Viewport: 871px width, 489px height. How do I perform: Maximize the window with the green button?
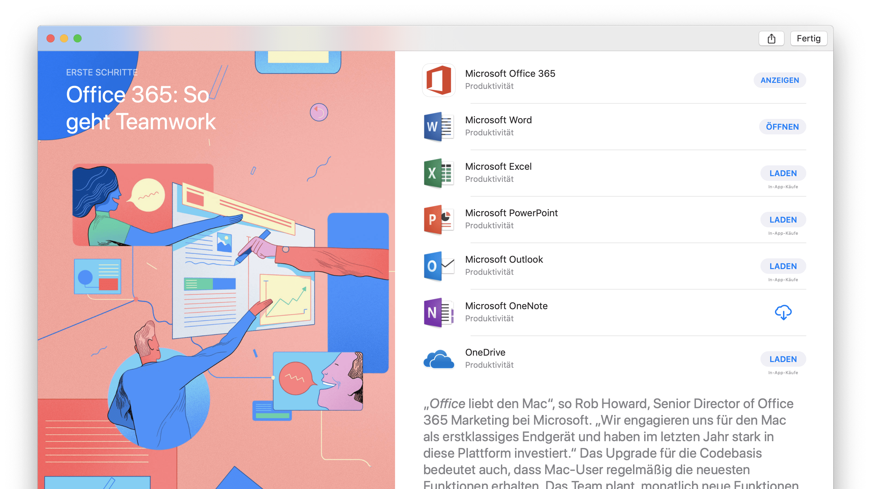pyautogui.click(x=78, y=38)
